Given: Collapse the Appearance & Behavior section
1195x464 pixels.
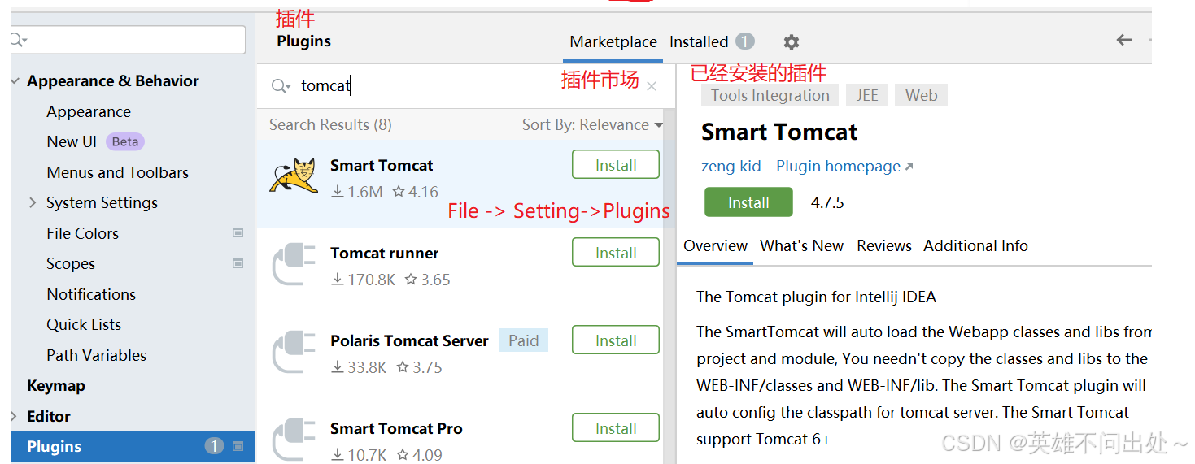Looking at the screenshot, I should [x=15, y=81].
